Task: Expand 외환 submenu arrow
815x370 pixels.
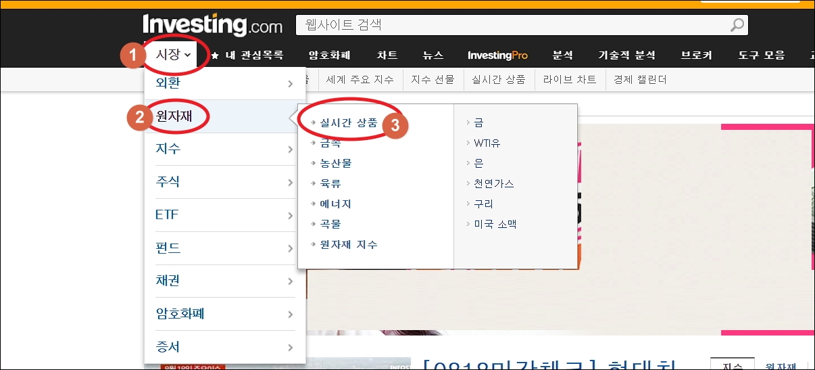Action: [291, 84]
